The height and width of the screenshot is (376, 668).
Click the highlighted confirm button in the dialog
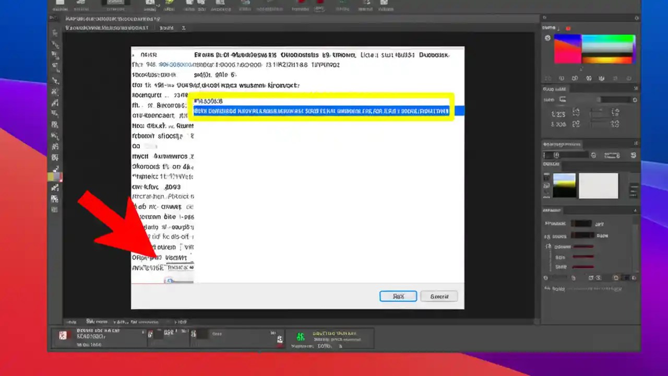tap(398, 296)
